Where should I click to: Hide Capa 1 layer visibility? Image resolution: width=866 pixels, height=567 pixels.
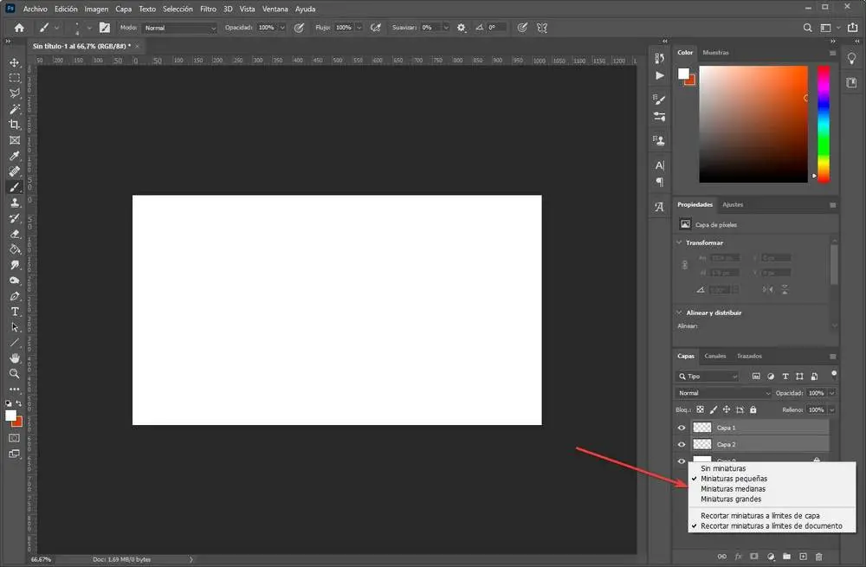(x=682, y=428)
